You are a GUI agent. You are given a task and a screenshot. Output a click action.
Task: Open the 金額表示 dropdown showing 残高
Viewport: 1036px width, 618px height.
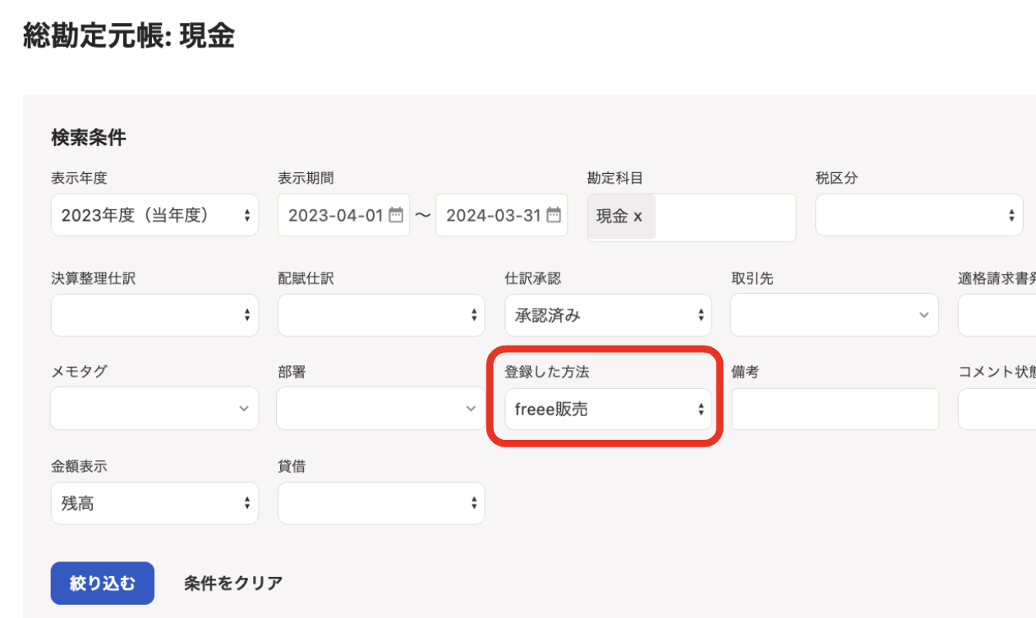[x=154, y=503]
